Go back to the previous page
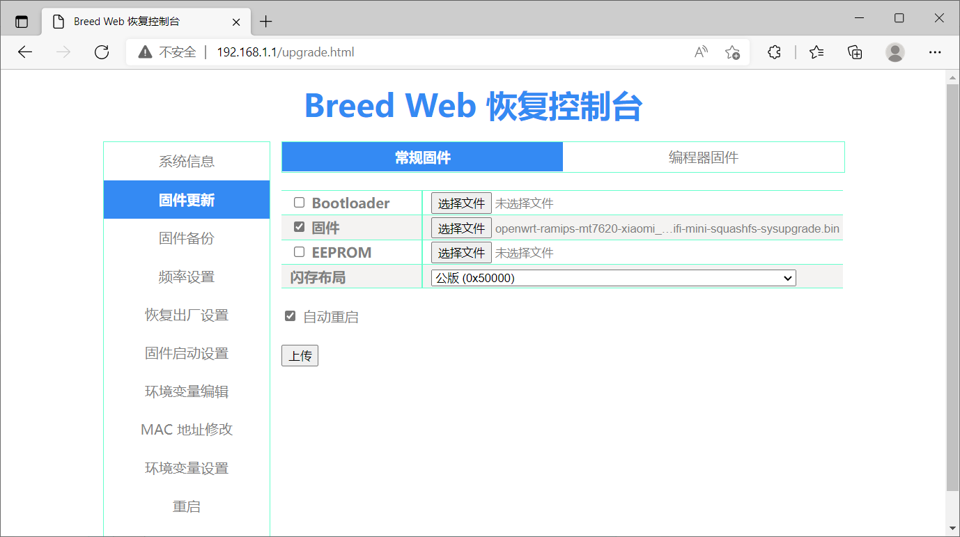The width and height of the screenshot is (960, 537). (x=25, y=52)
